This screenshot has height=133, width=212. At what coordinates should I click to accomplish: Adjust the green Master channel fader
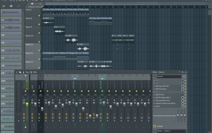pos(27,104)
